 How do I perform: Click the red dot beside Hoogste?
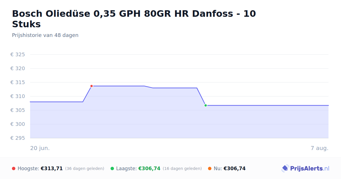coord(14,168)
